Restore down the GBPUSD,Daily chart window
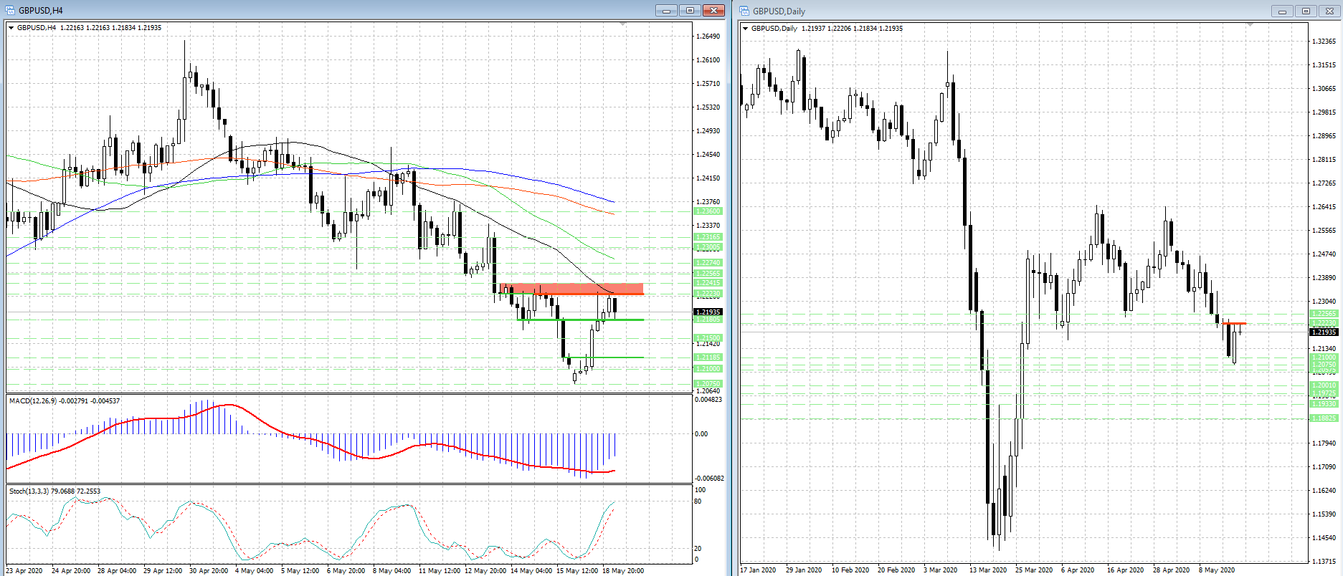 coord(1305,11)
